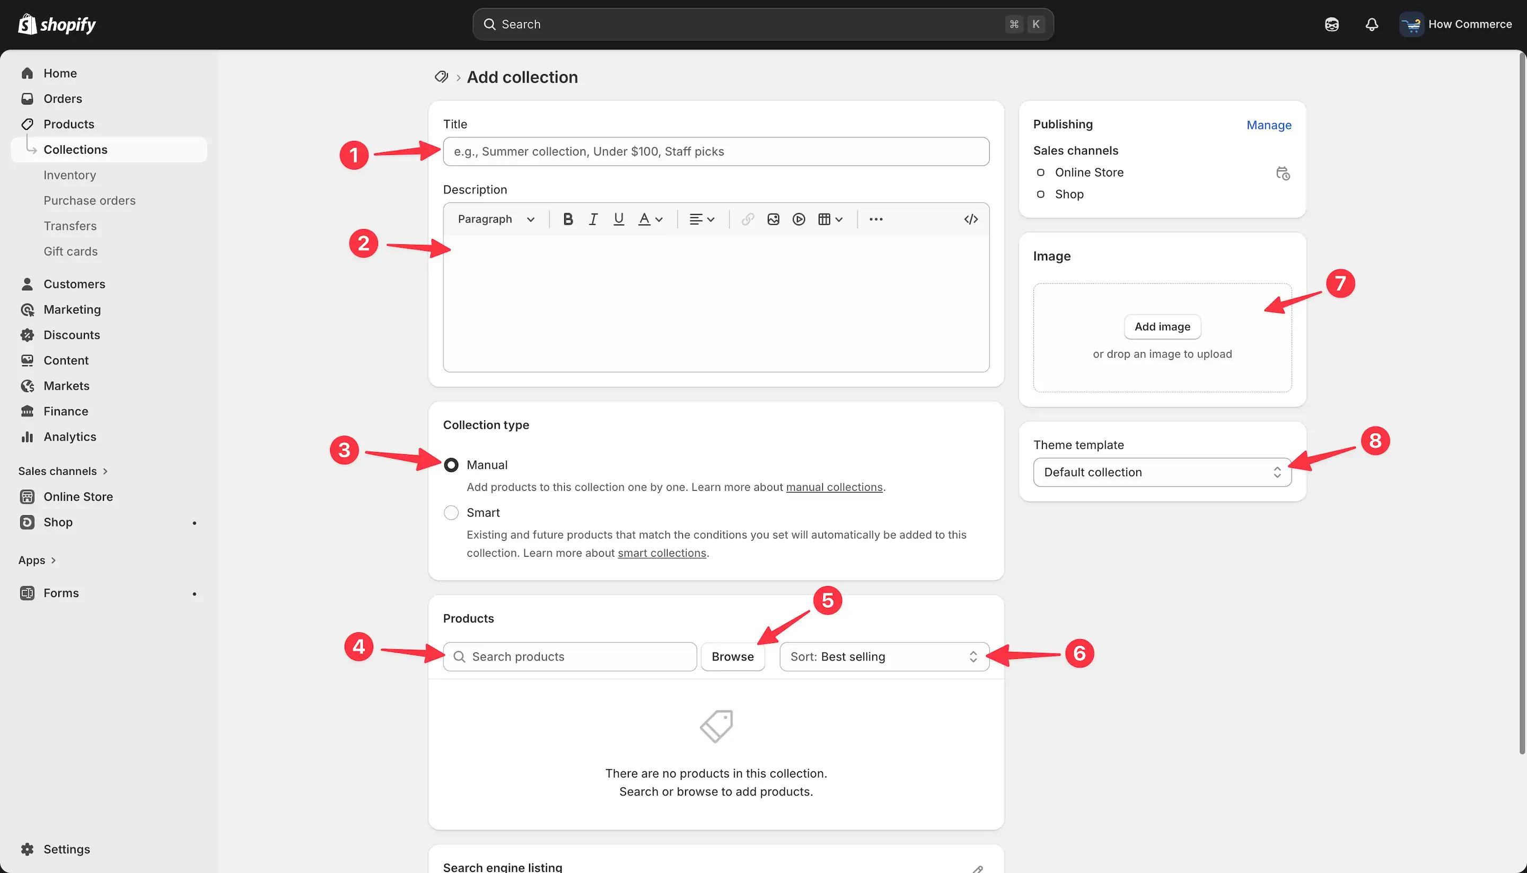This screenshot has height=873, width=1527.
Task: Click the collection Title field
Action: coord(716,152)
